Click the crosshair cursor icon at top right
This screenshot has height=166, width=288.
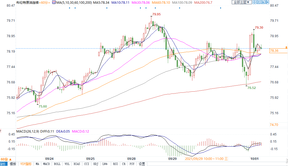[x=254, y=2]
